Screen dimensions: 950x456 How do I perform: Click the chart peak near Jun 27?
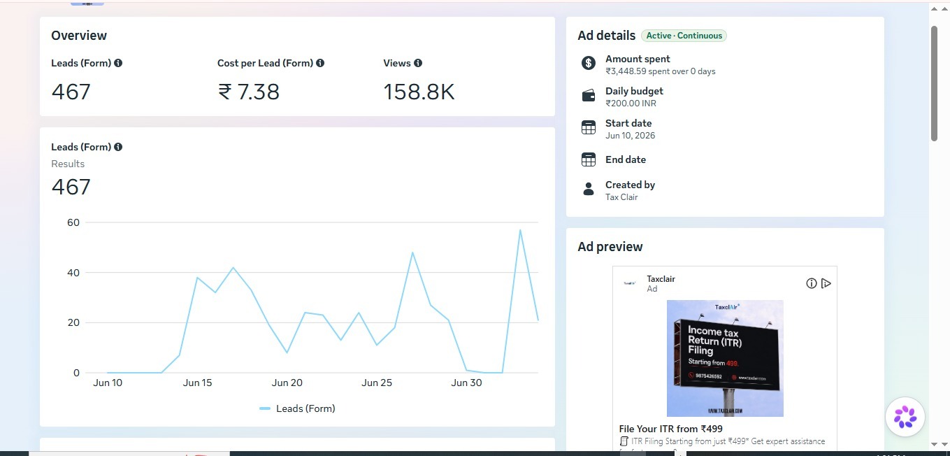412,252
